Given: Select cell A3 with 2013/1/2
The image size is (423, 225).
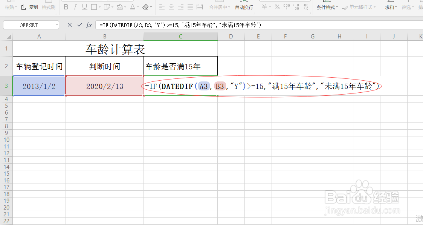Looking at the screenshot, I should click(39, 86).
